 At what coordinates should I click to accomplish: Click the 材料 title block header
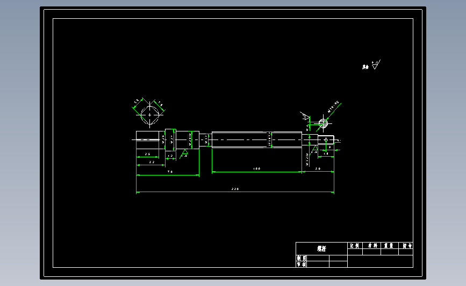(x=372, y=246)
